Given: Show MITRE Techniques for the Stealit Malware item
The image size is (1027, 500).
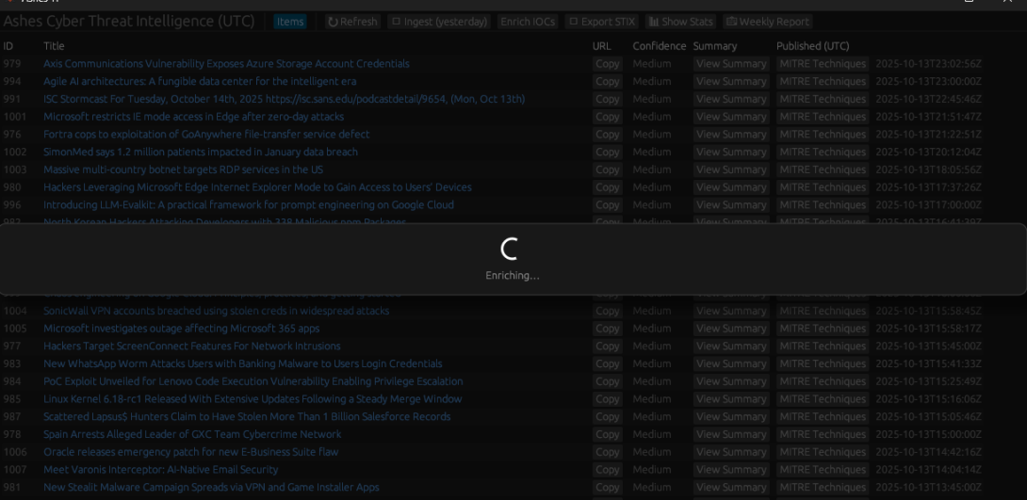Looking at the screenshot, I should pyautogui.click(x=823, y=488).
